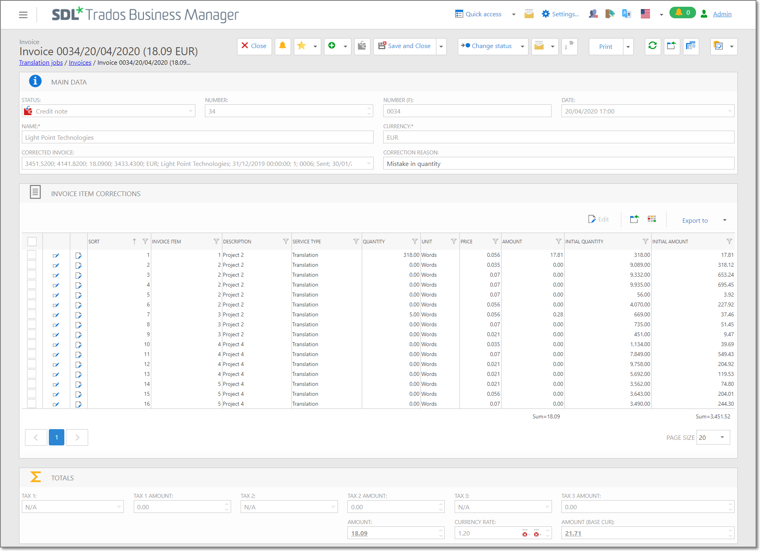Go to the next page arrow
Viewport: 760px width, 551px height.
click(77, 437)
